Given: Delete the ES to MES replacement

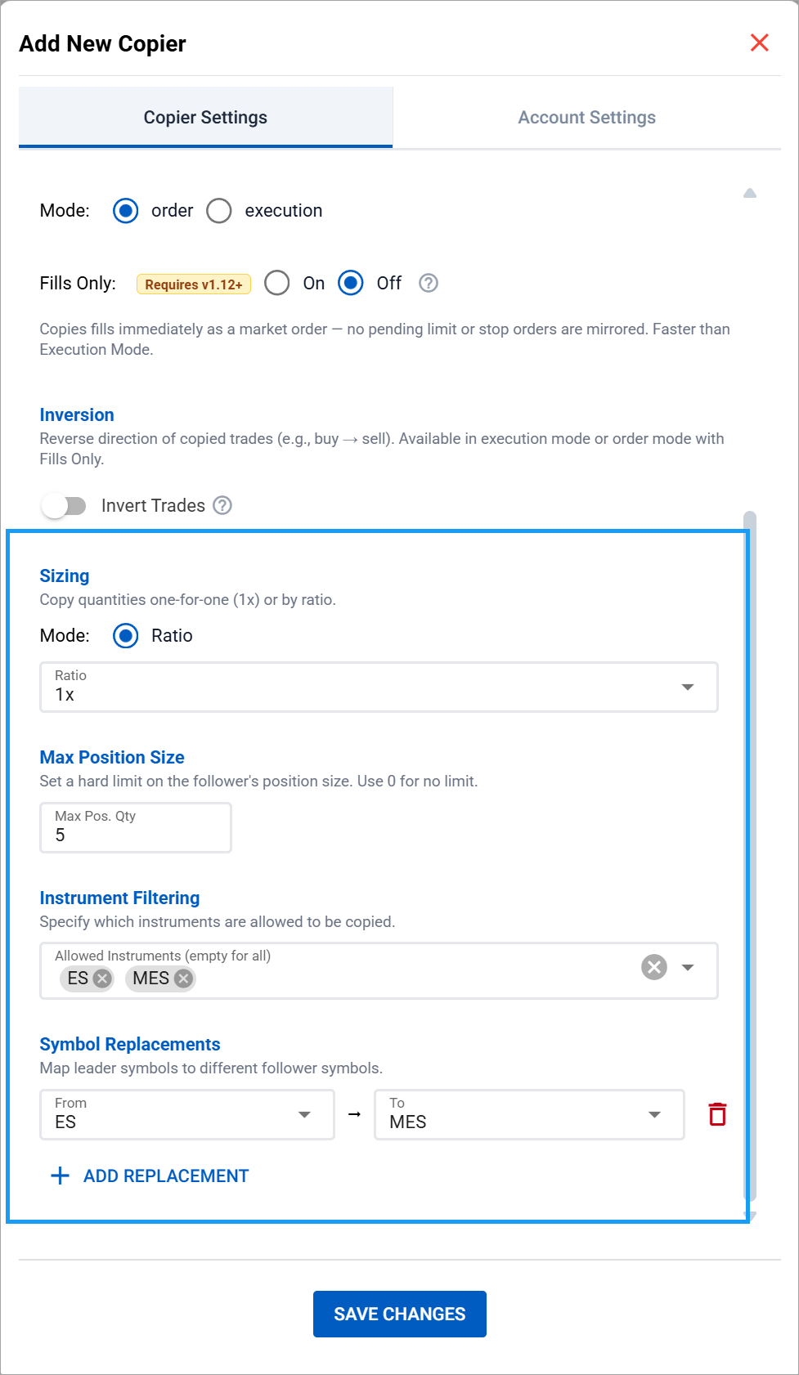Looking at the screenshot, I should point(717,1114).
